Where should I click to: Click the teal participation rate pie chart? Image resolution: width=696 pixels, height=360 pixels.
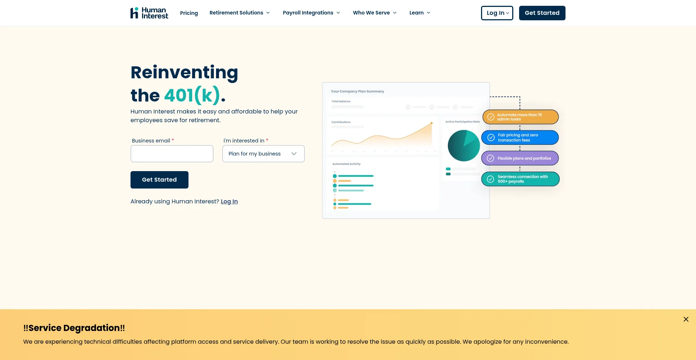tap(464, 146)
